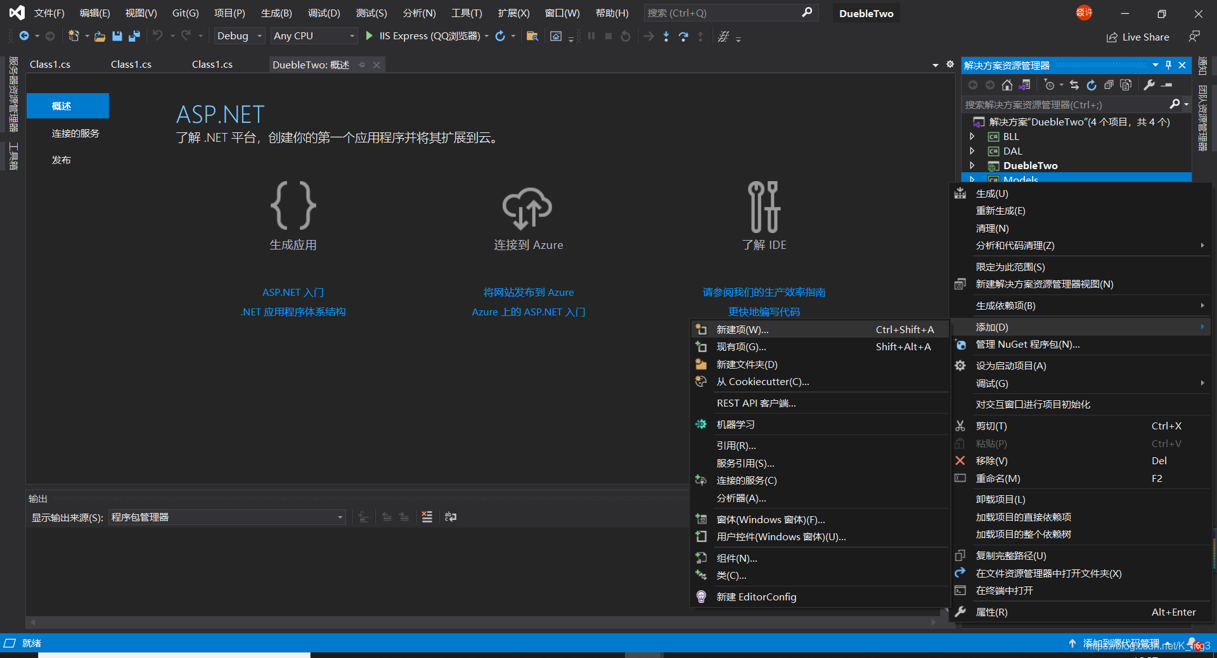This screenshot has height=658, width=1217.
Task: Select the 发布 sidebar tab
Action: (61, 160)
